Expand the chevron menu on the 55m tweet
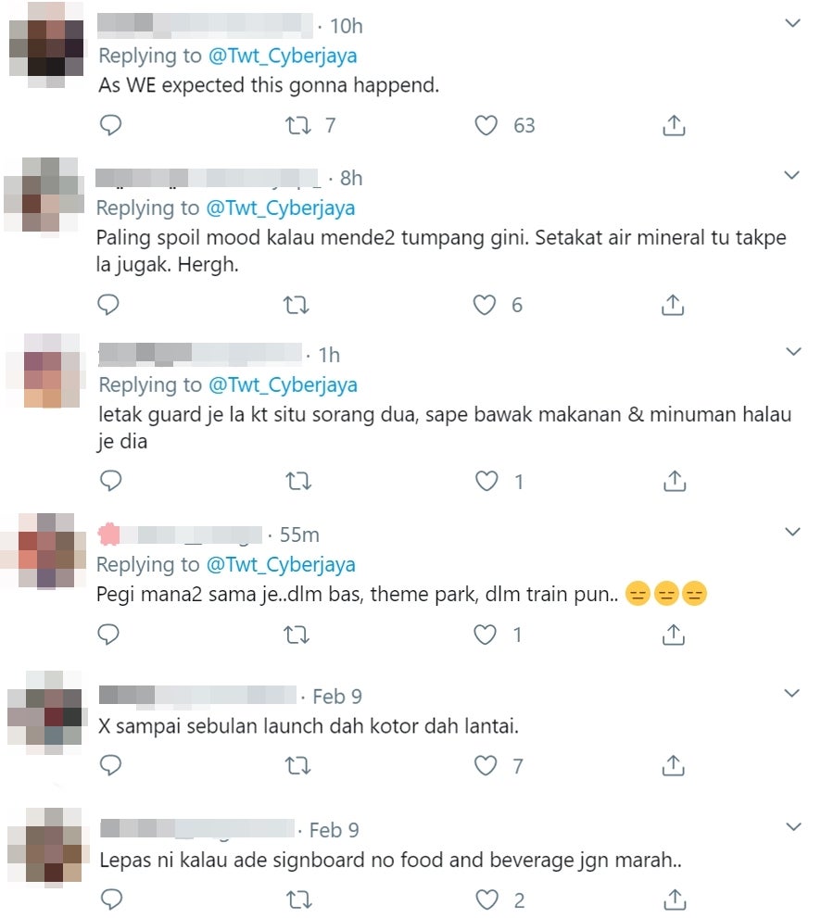The width and height of the screenshot is (821, 918). point(792,532)
